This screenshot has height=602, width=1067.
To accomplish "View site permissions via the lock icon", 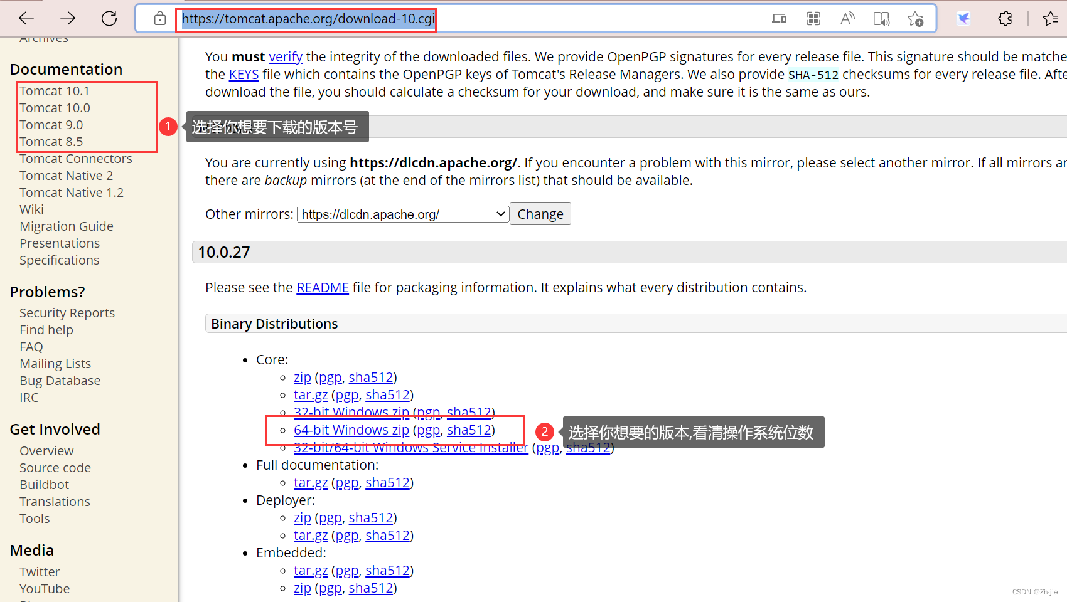I will tap(159, 18).
